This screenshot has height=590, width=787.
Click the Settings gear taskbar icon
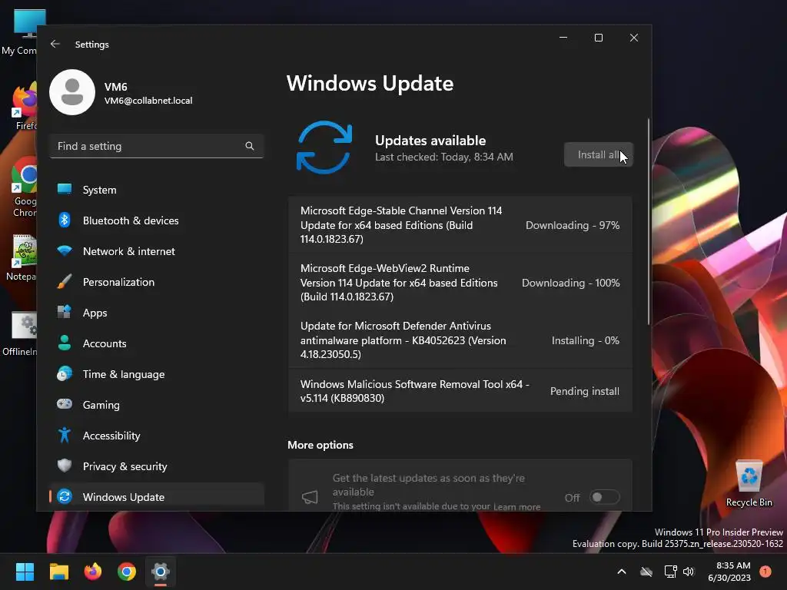161,572
